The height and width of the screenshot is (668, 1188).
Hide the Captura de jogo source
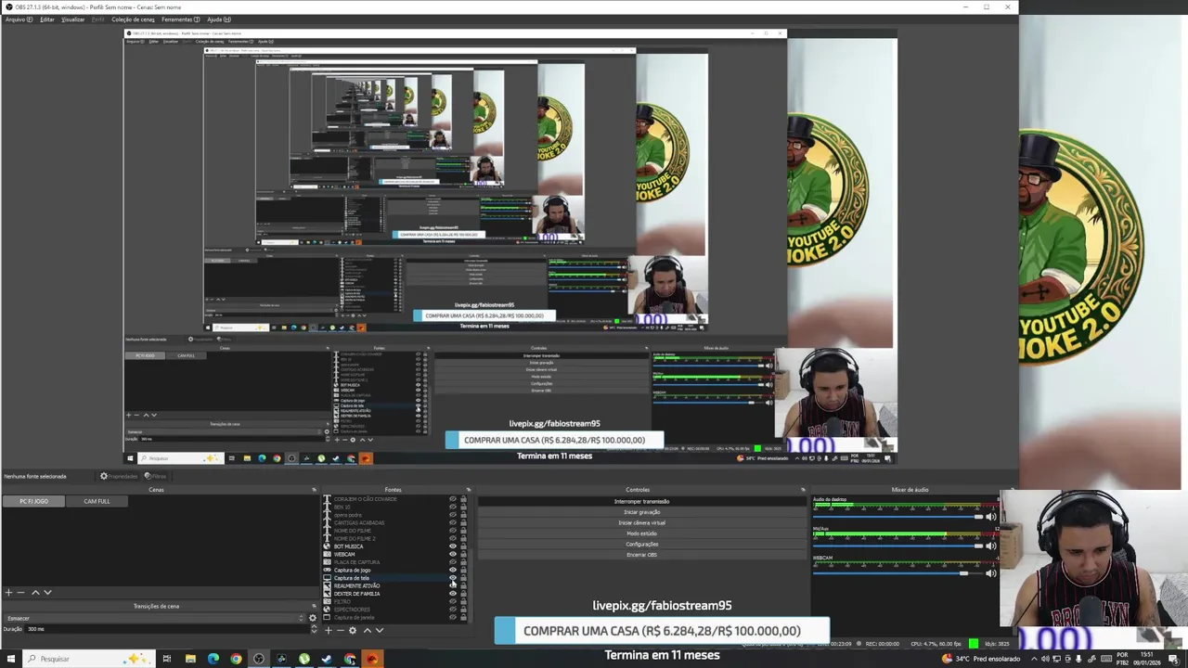coord(453,571)
